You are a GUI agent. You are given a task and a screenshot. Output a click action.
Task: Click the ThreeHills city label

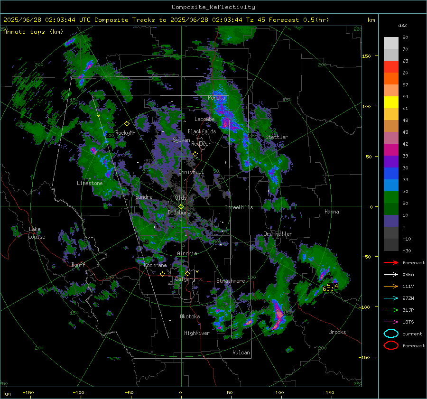pos(239,207)
